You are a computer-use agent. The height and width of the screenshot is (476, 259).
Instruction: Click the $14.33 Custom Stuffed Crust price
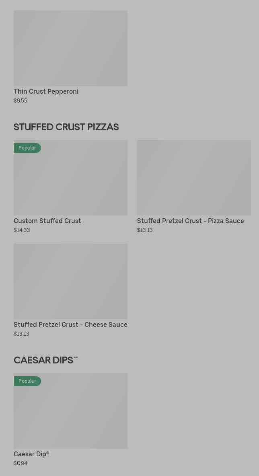22,230
